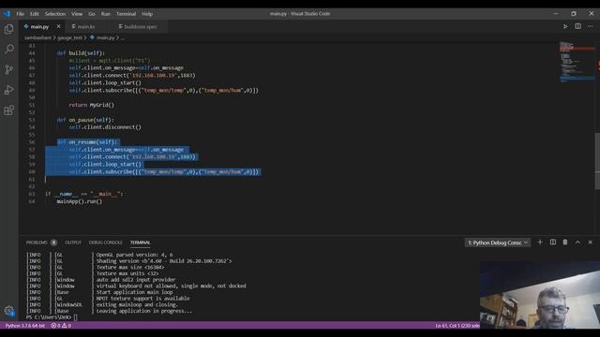The image size is (600, 337).
Task: Maximize terminal panel with up chevron
Action: point(577,242)
